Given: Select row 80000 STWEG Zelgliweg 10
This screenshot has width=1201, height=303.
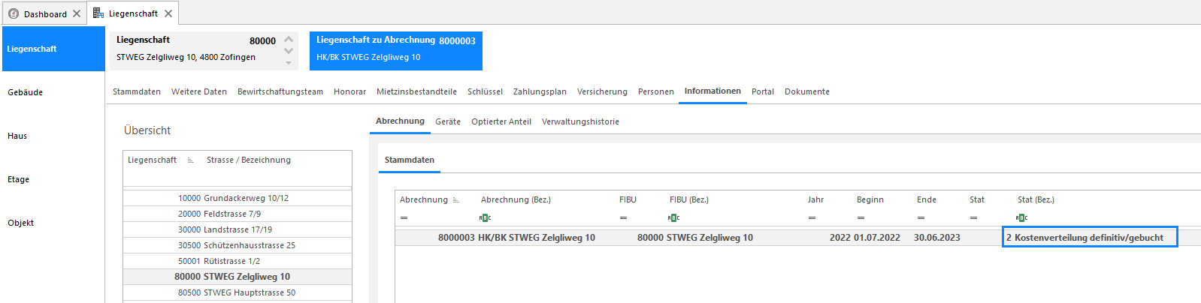Looking at the screenshot, I should [237, 277].
